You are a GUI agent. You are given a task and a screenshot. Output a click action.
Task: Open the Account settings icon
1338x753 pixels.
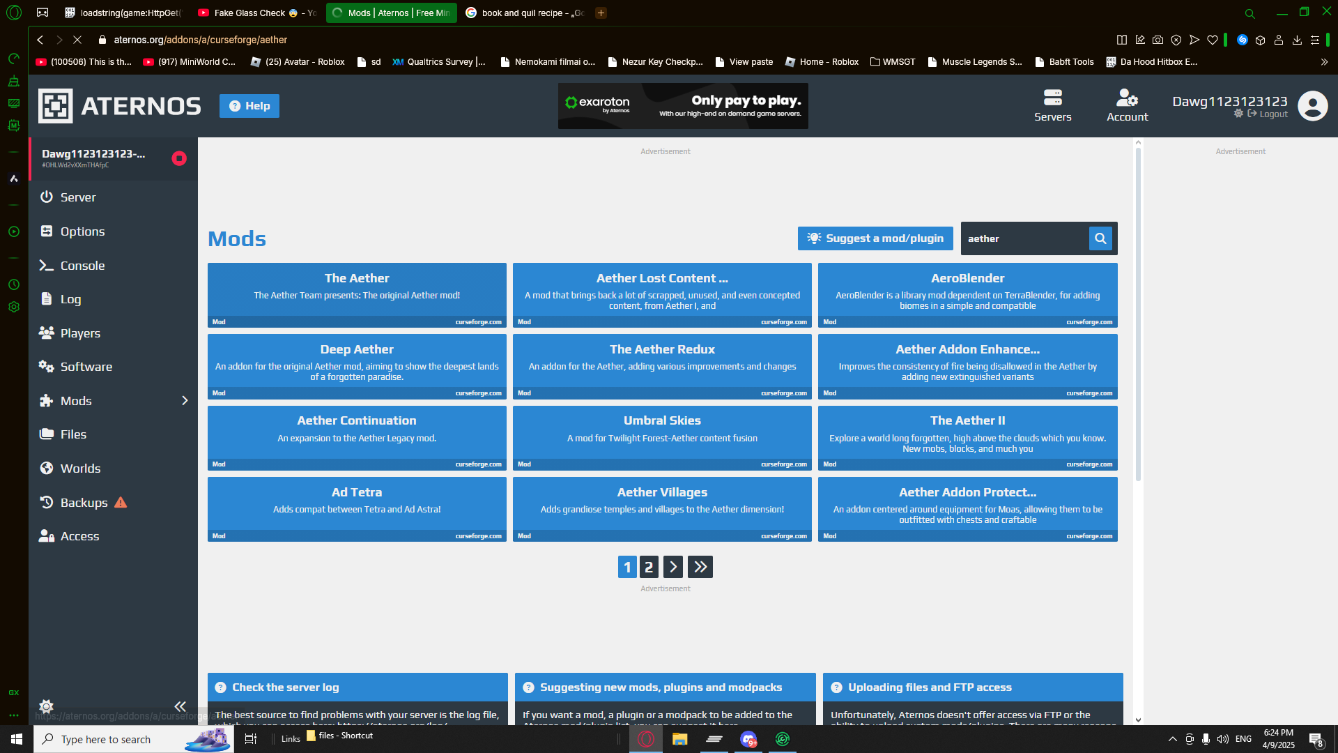(x=1127, y=105)
